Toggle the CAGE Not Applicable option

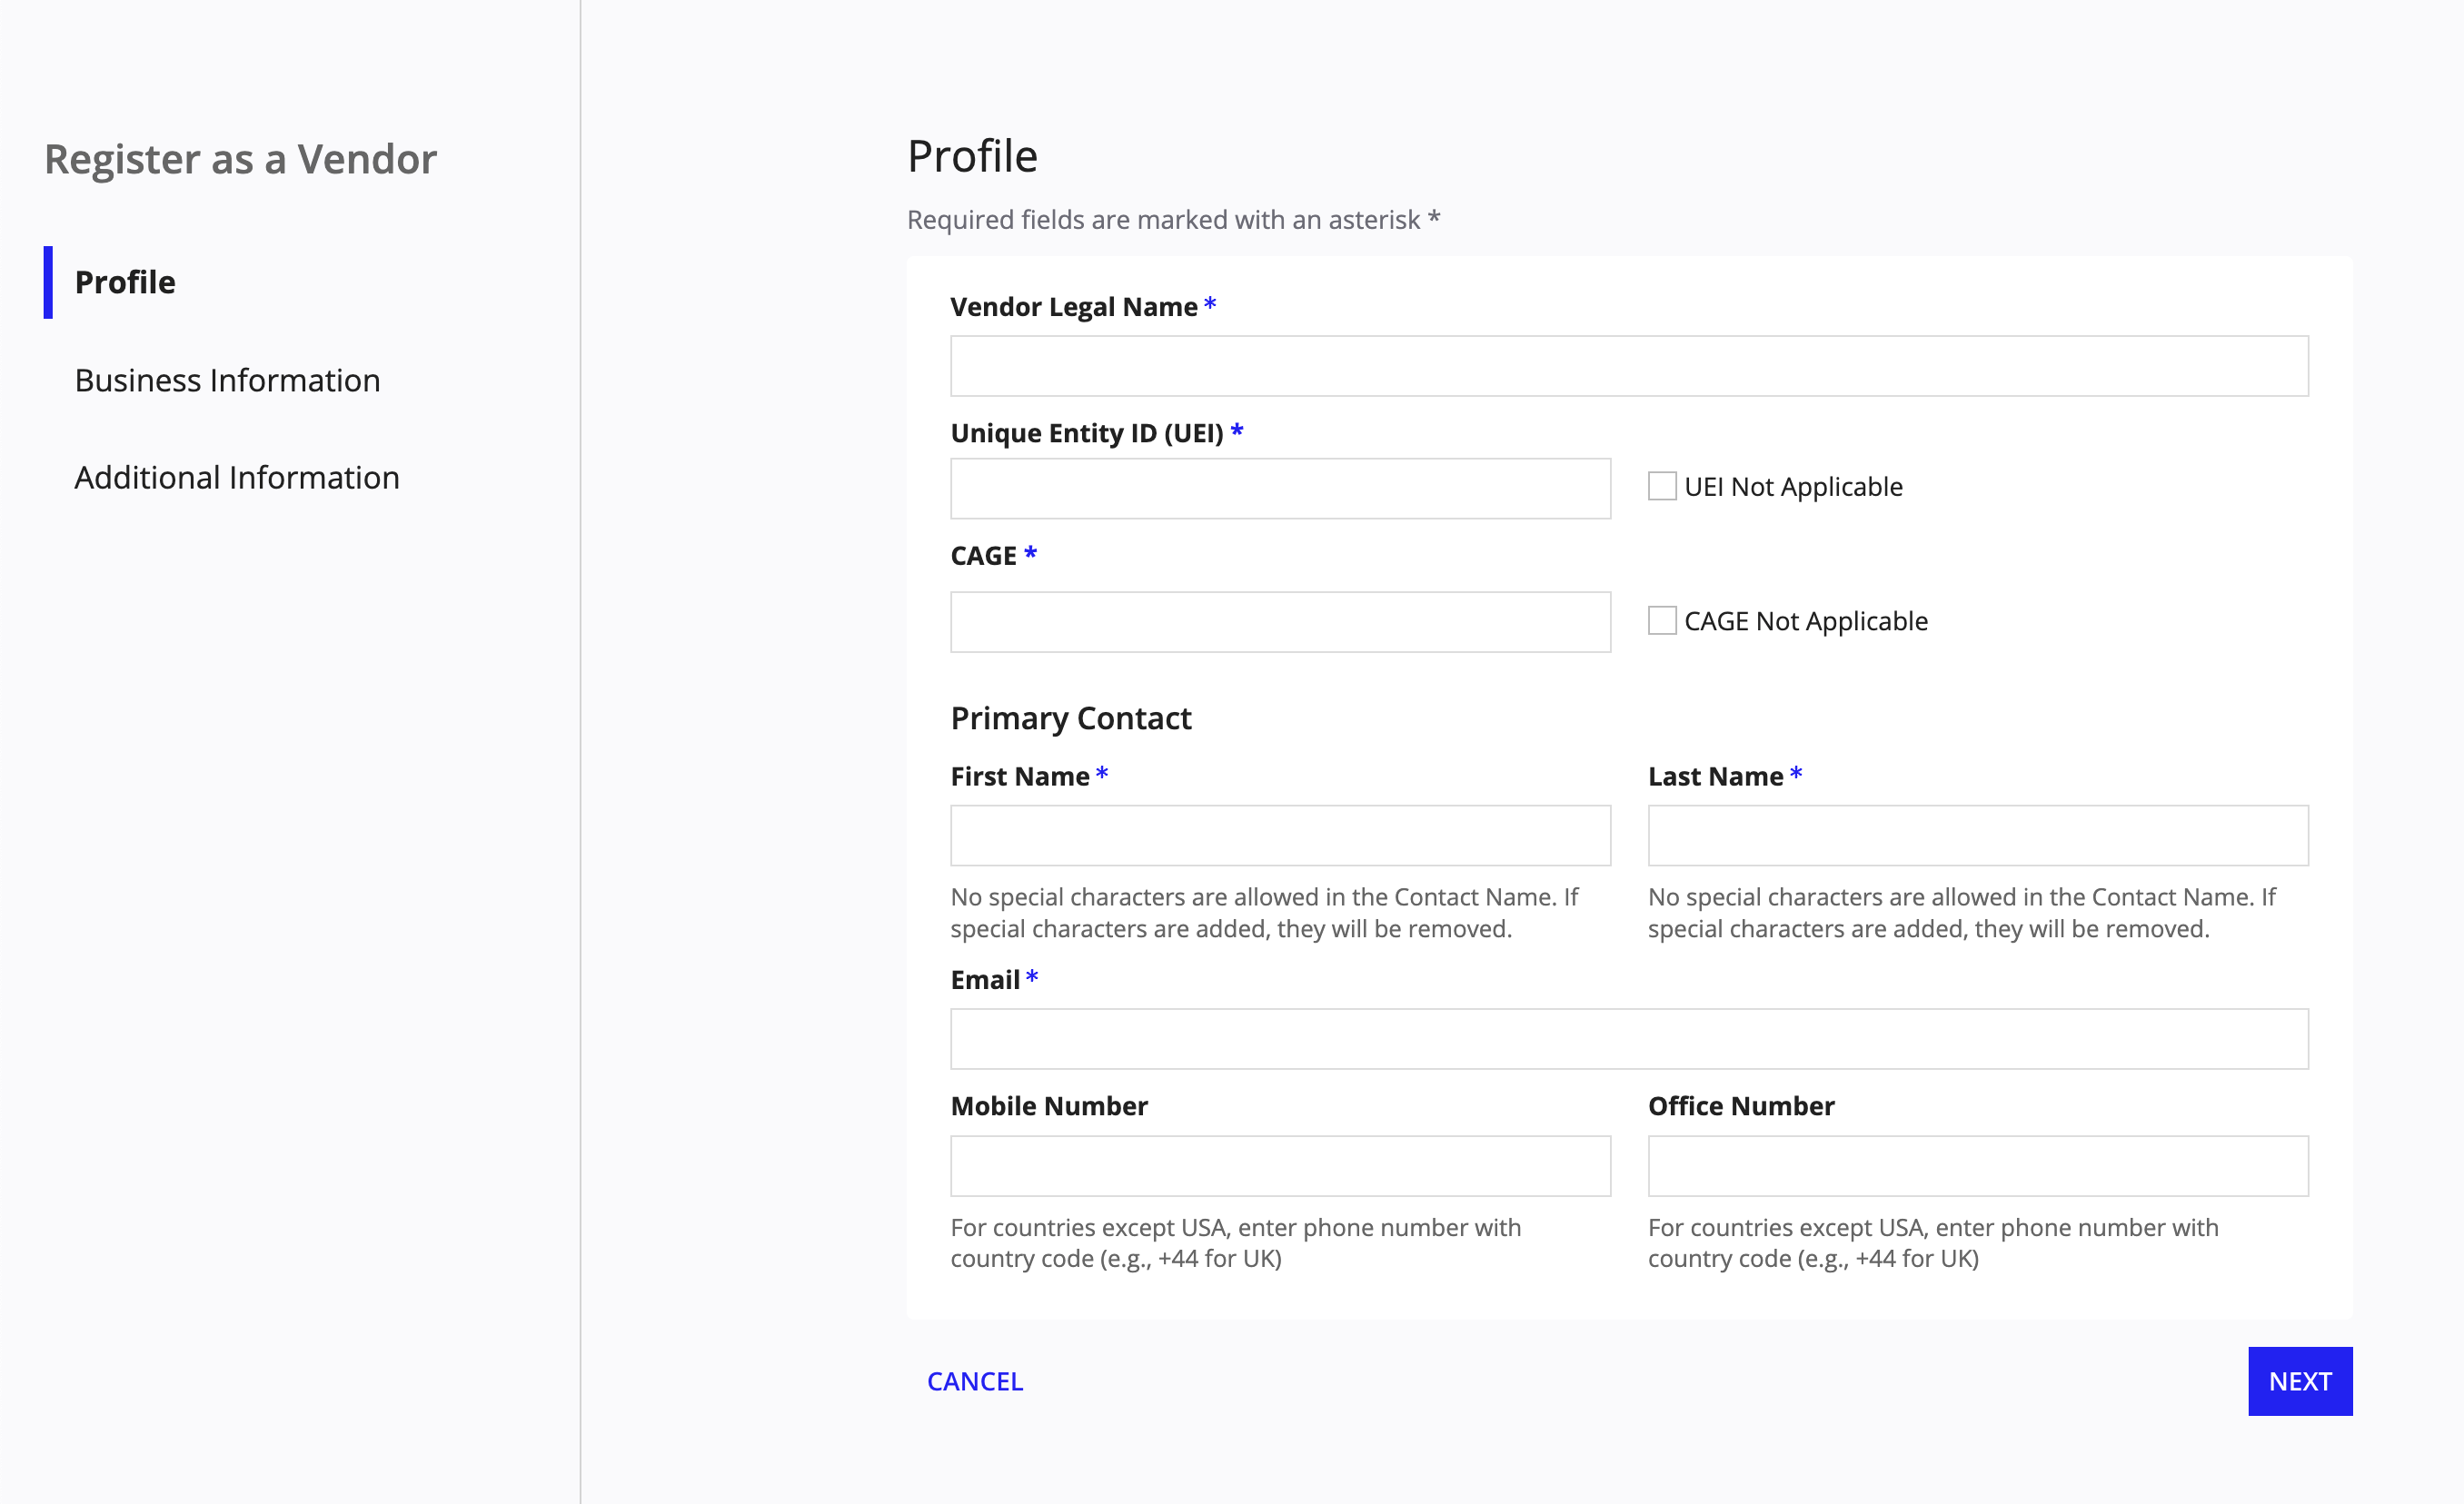pos(1662,619)
